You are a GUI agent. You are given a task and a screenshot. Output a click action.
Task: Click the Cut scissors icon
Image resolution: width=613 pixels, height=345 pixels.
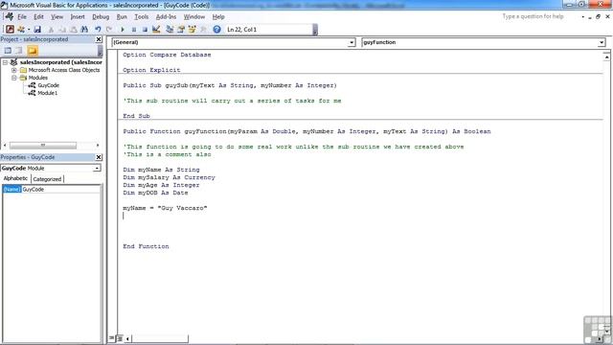[x=51, y=30]
